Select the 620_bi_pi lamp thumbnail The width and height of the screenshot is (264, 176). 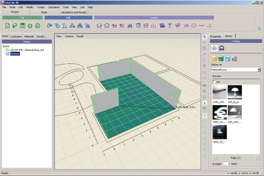pyautogui.click(x=235, y=92)
